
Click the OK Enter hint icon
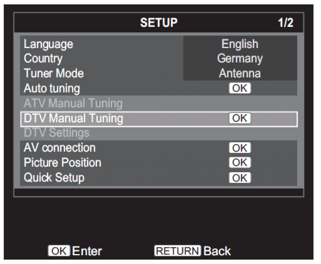(x=59, y=251)
